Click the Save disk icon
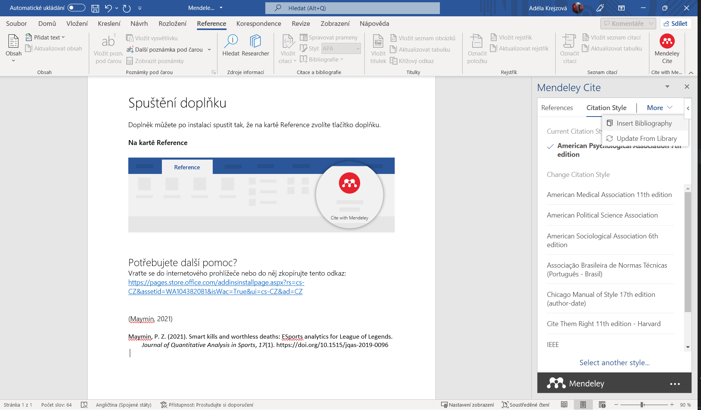Screen dimensions: 701x410 (95, 8)
